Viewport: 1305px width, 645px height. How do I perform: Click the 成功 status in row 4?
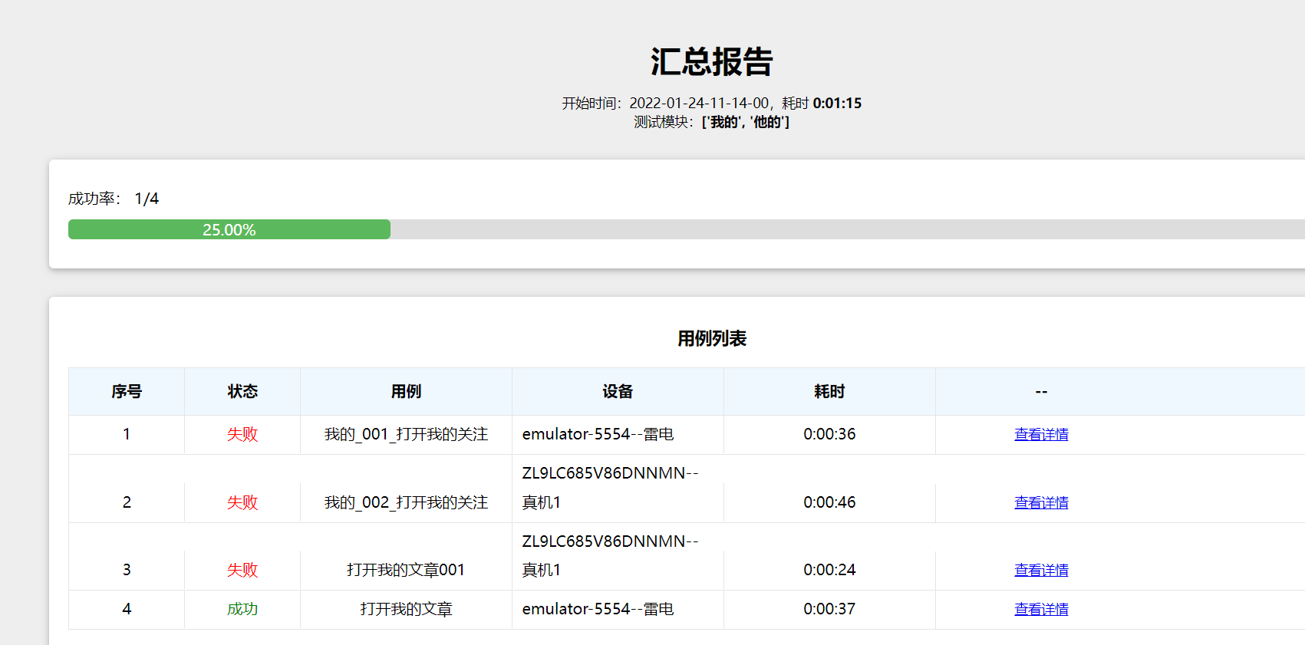pyautogui.click(x=242, y=609)
